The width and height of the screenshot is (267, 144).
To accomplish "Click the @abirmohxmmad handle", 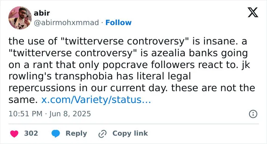I will click(x=66, y=22).
